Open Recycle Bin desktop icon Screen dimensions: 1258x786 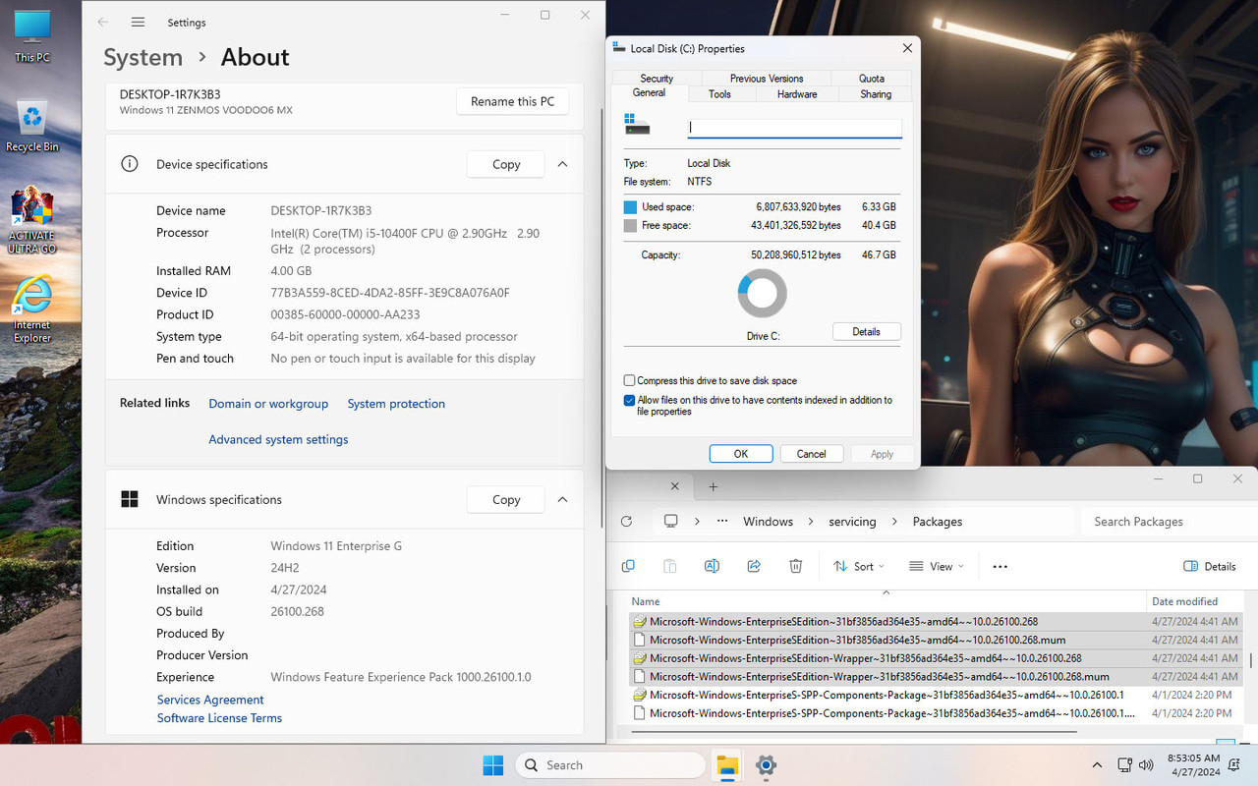tap(32, 126)
